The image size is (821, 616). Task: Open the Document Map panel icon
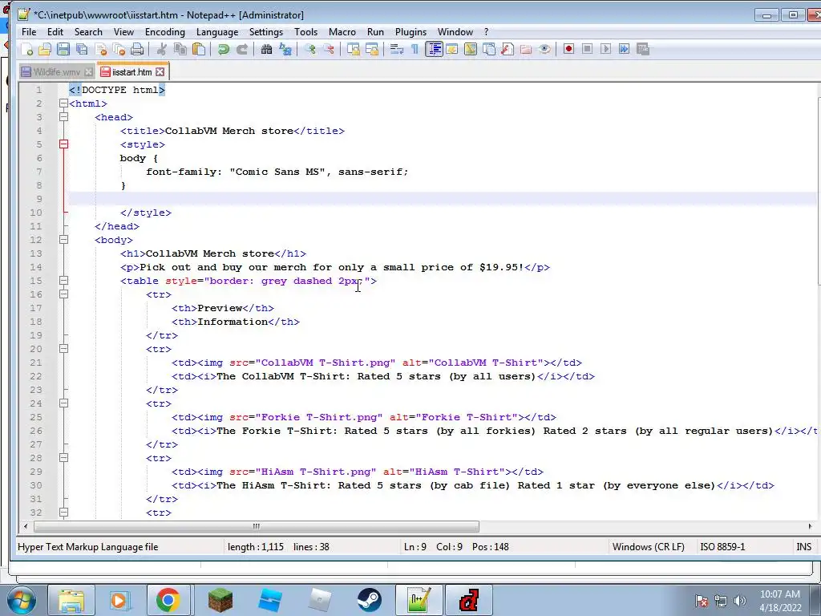coord(470,49)
